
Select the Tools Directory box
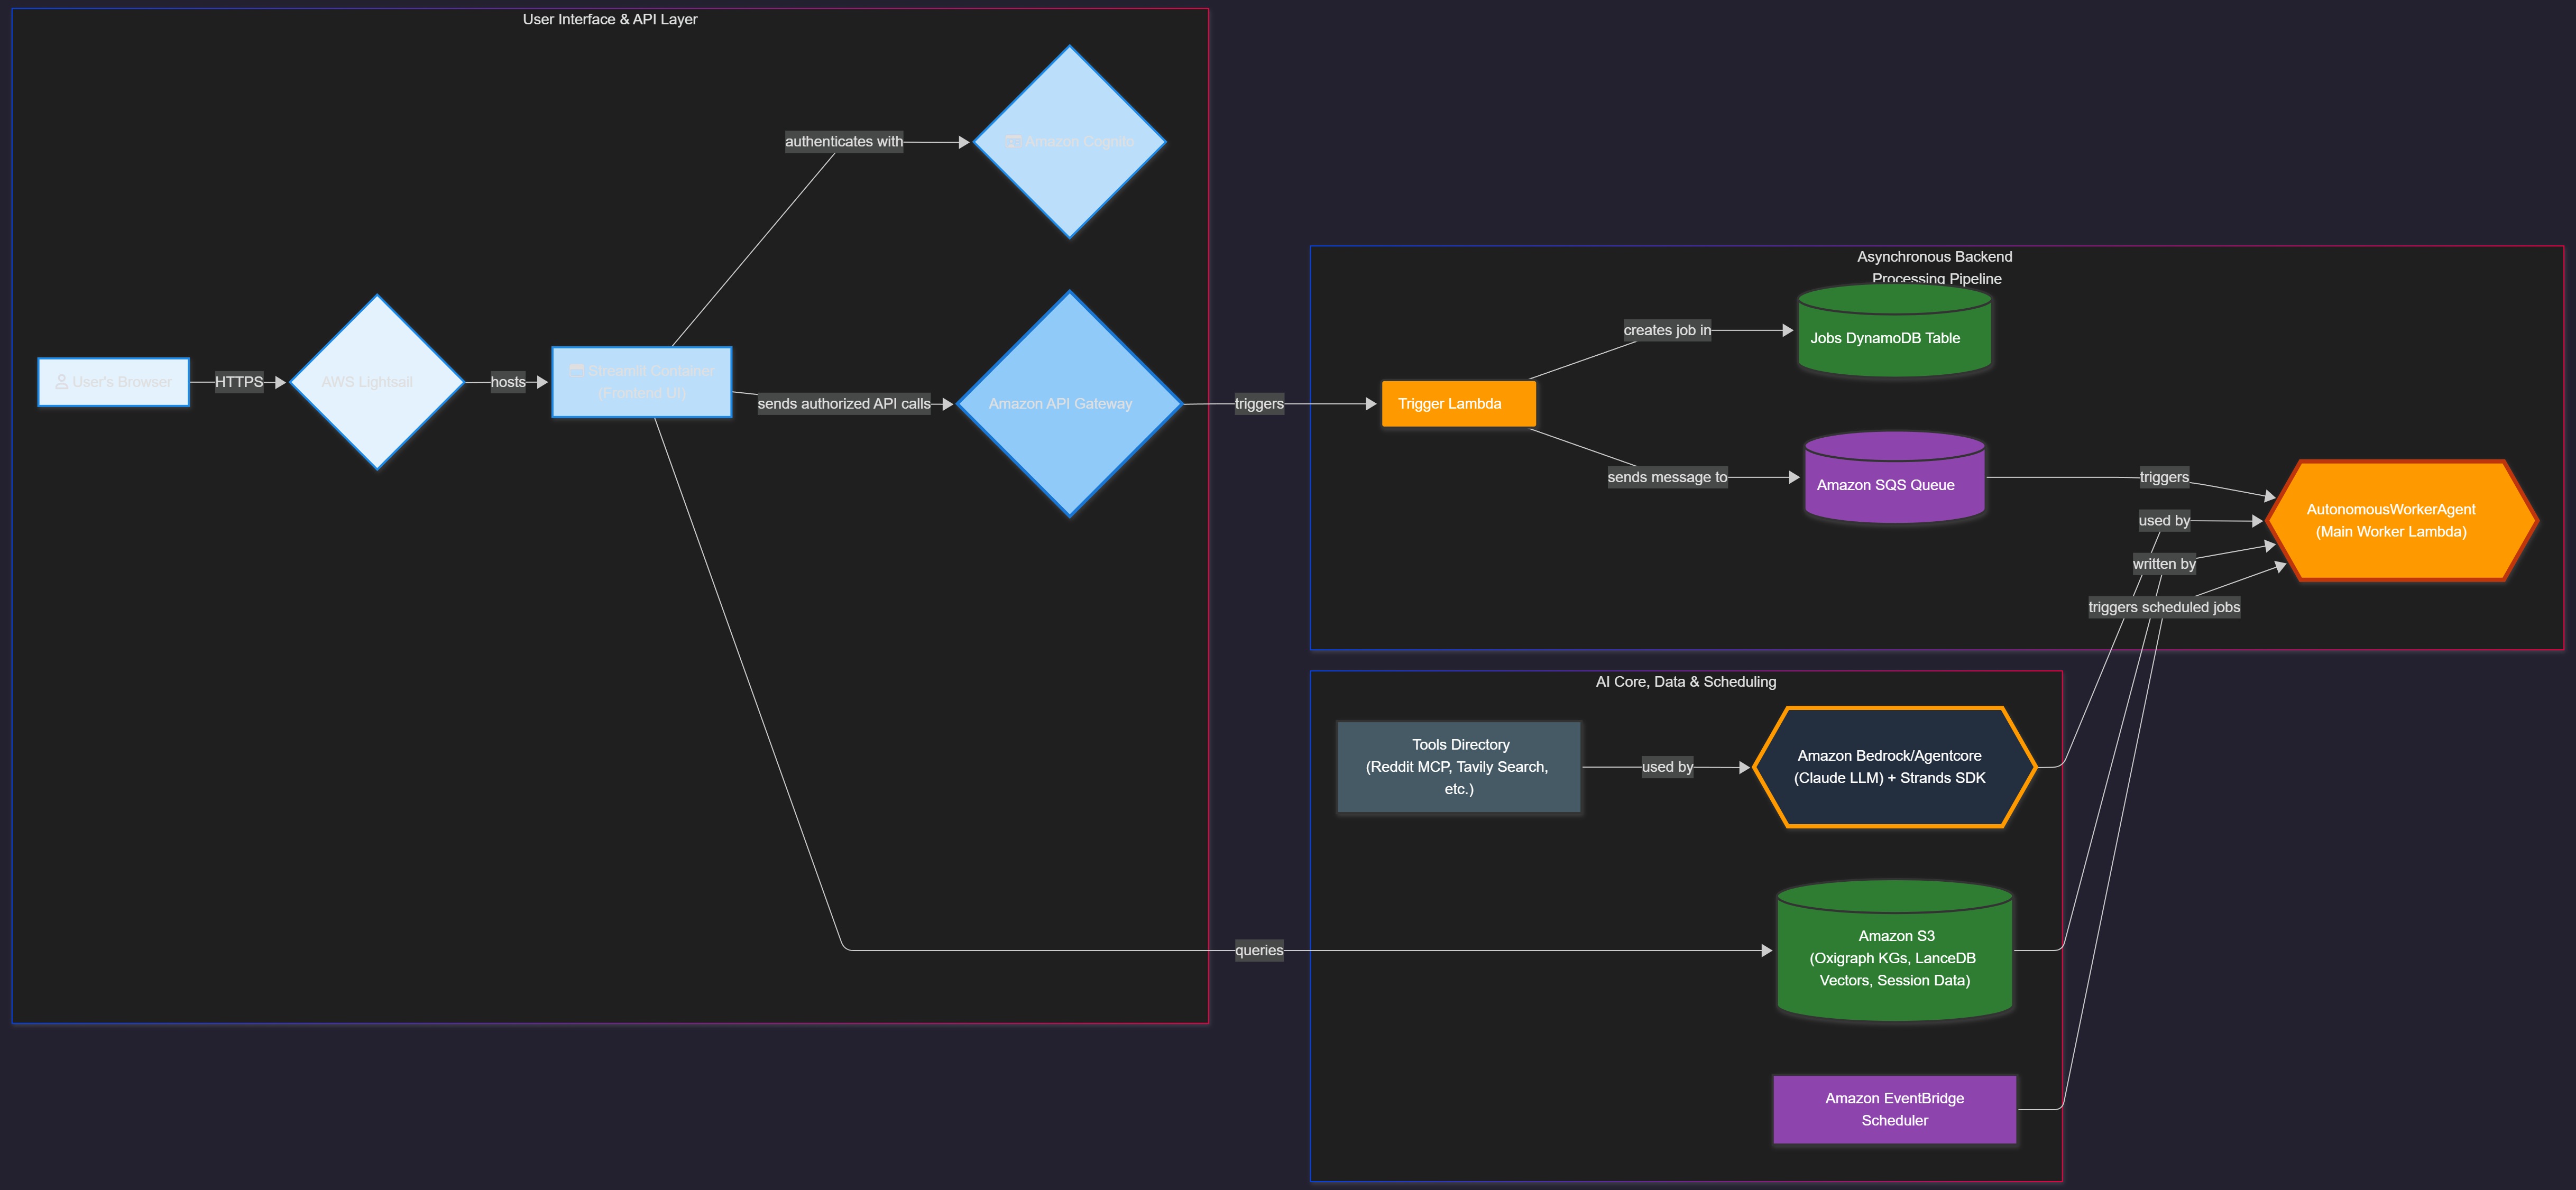point(1458,767)
